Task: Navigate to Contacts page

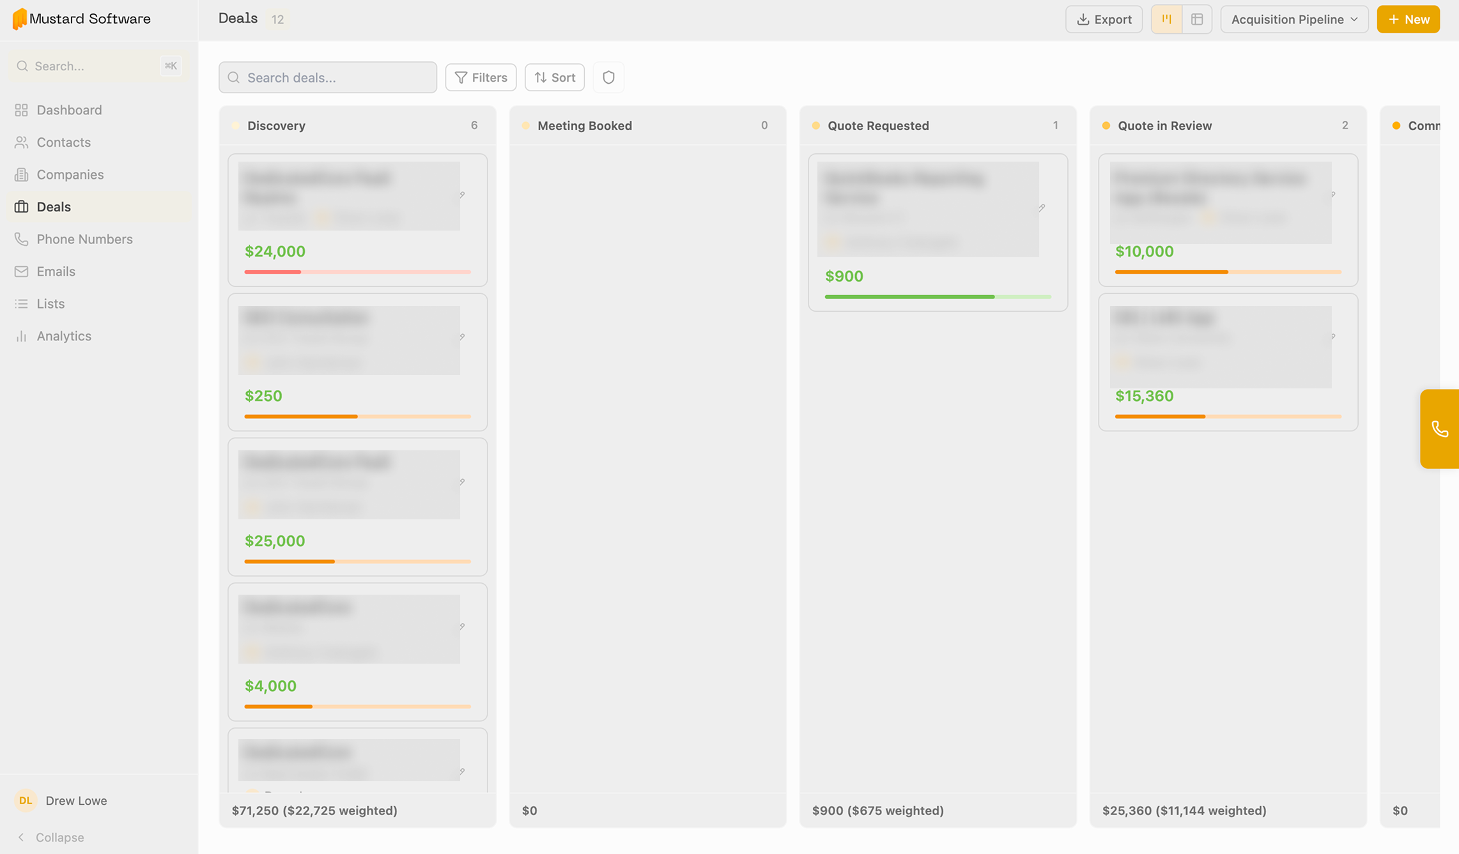Action: tap(63, 142)
